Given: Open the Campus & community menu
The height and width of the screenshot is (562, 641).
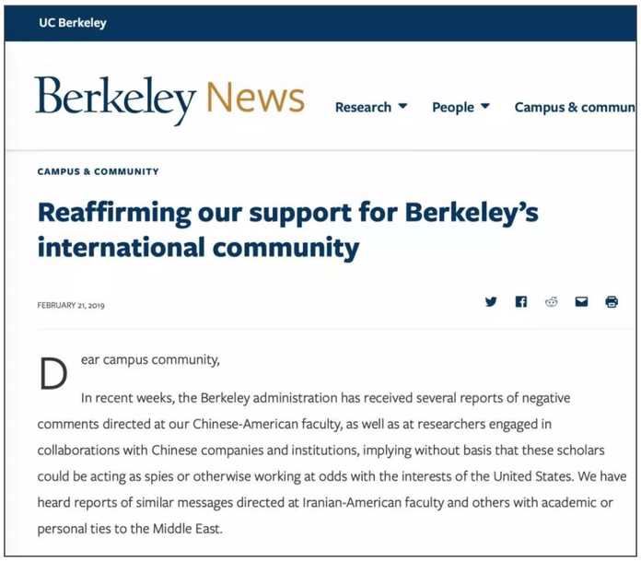Looking at the screenshot, I should (x=575, y=107).
